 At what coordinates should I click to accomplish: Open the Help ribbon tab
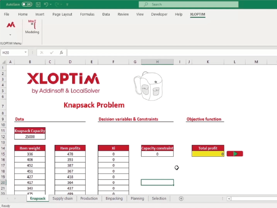[x=179, y=14]
